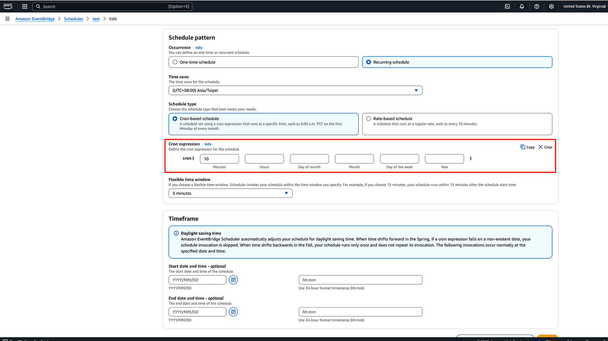Click the Daylight saving time notice title
Screen dimensions: 608x341
tap(201, 233)
